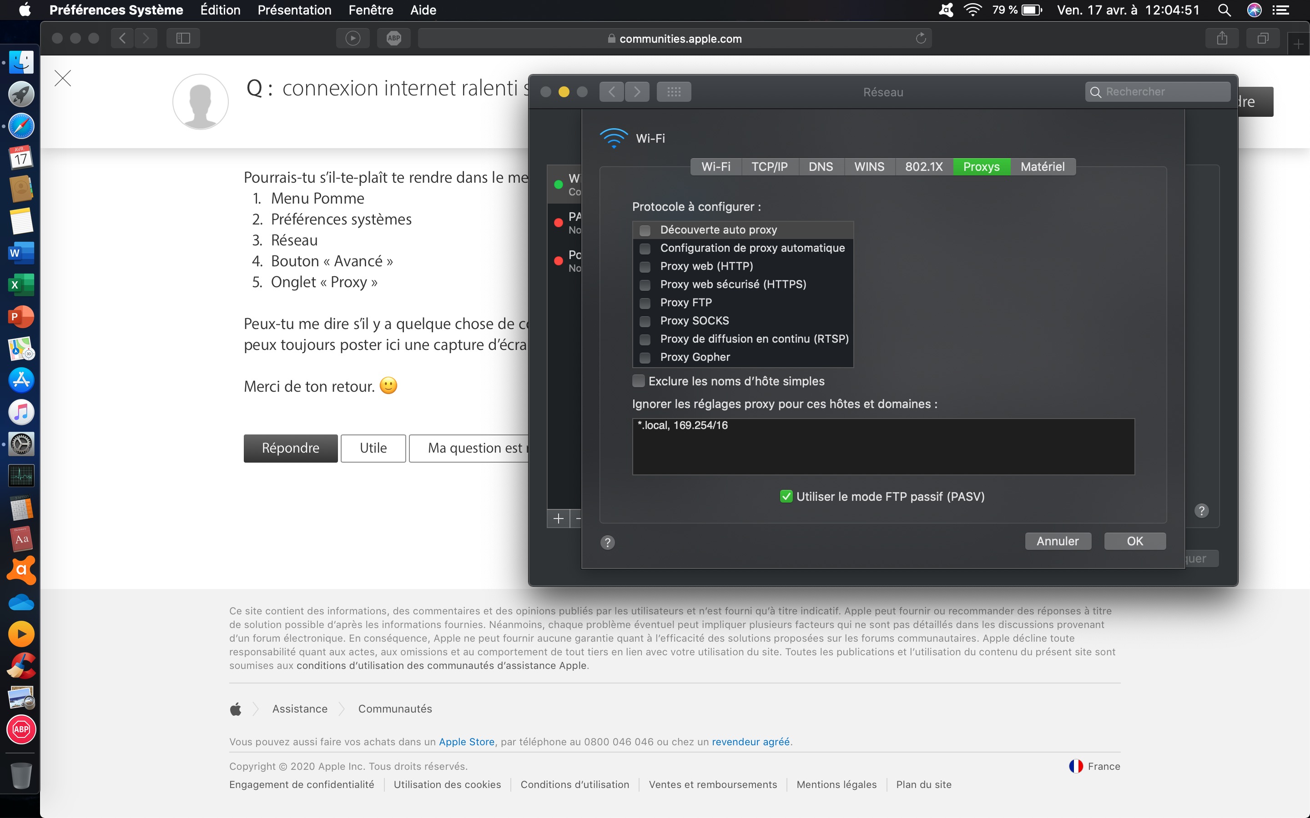1310x818 pixels.
Task: Click the Safari share icon
Action: tap(1222, 39)
